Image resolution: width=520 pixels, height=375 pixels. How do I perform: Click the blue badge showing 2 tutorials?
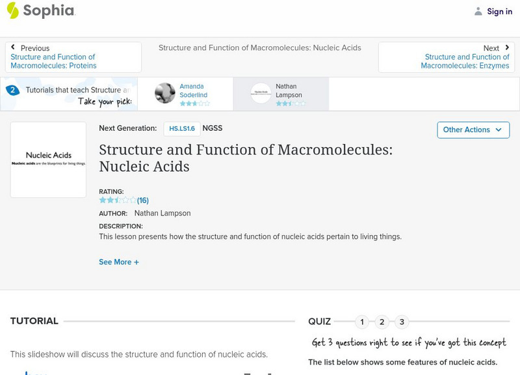coord(12,90)
